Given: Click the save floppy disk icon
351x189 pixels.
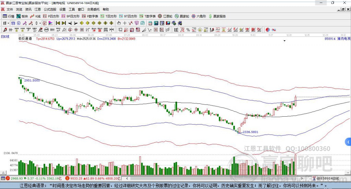Looking at the screenshot, I should 168,23.
